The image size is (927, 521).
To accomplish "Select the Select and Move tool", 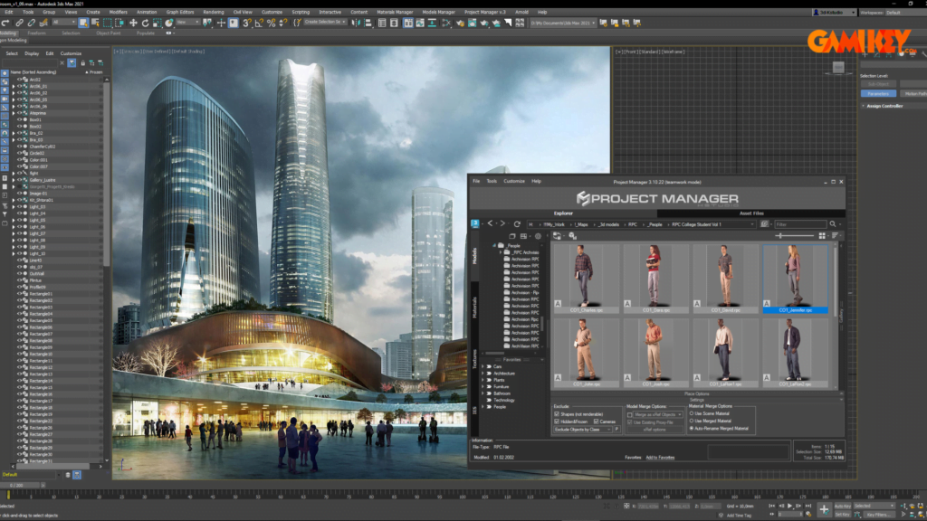I will (133, 23).
